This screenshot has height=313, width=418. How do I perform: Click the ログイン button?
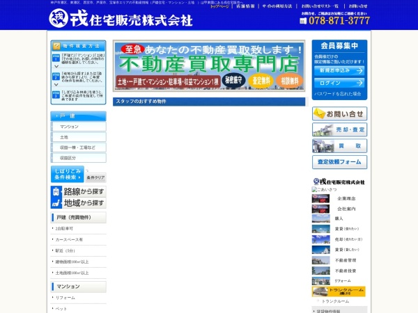tap(339, 83)
